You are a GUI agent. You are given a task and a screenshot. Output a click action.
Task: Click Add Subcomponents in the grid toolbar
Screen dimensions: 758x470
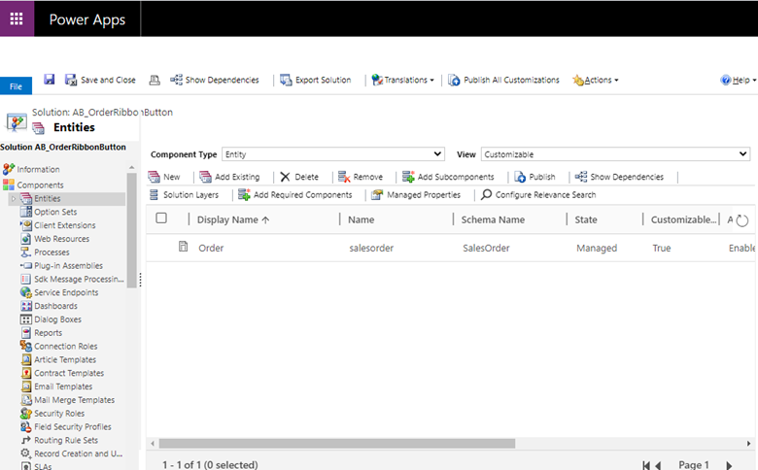pos(448,177)
